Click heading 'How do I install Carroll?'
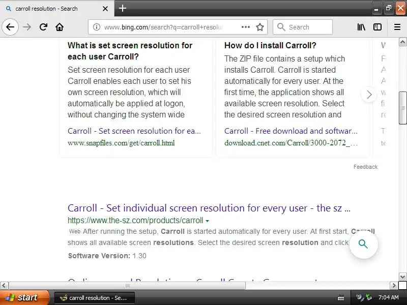This screenshot has width=407, height=305. pyautogui.click(x=270, y=45)
